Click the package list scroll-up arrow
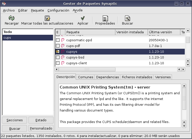The height and width of the screenshot is (139, 192). [x=188, y=30]
